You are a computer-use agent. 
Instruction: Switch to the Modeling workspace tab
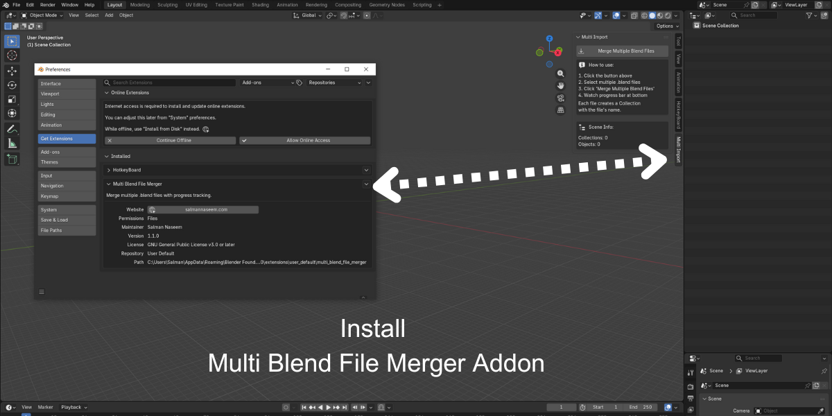coord(139,5)
